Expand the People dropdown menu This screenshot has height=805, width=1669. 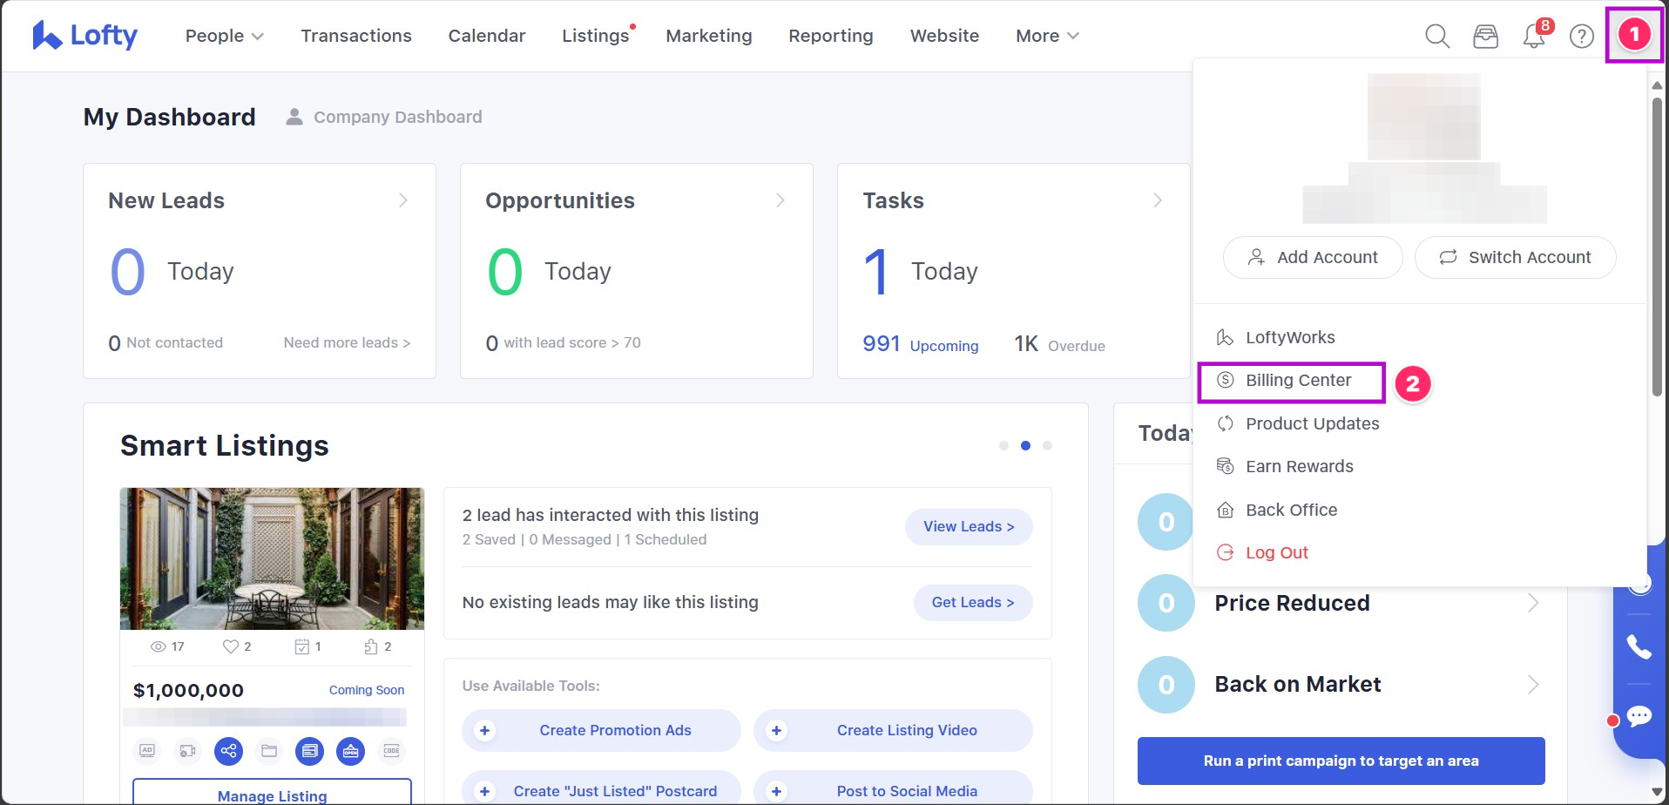(224, 36)
